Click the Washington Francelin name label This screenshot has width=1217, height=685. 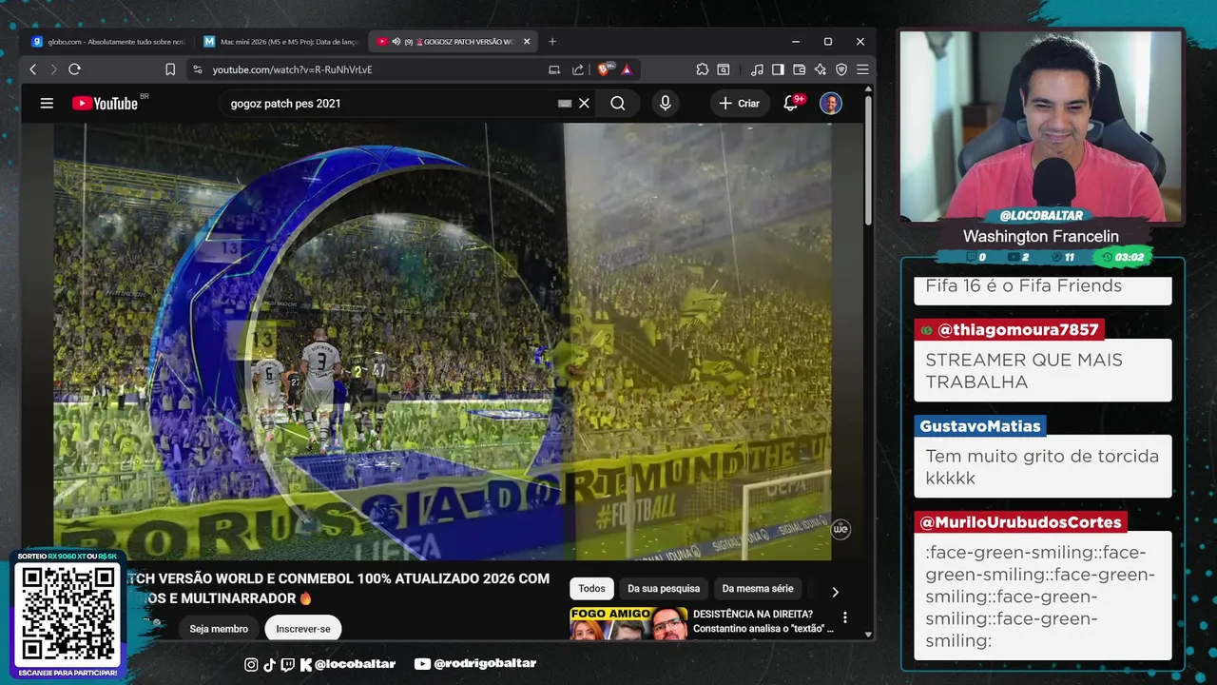coord(1041,236)
